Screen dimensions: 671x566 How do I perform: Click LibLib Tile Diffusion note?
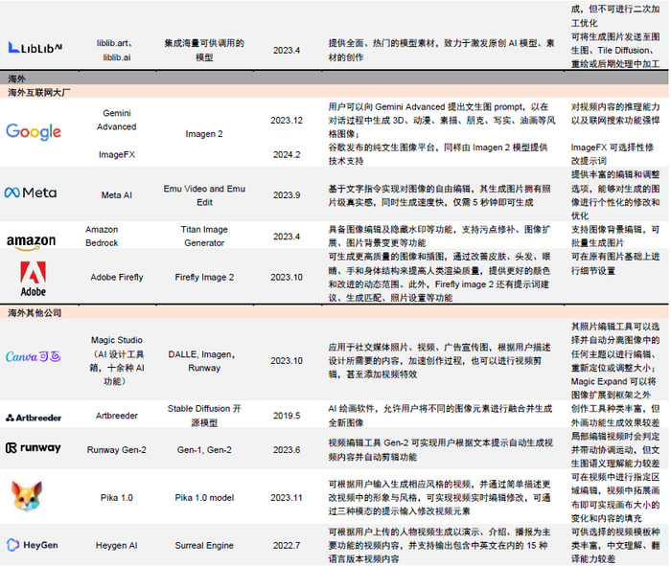click(x=615, y=50)
